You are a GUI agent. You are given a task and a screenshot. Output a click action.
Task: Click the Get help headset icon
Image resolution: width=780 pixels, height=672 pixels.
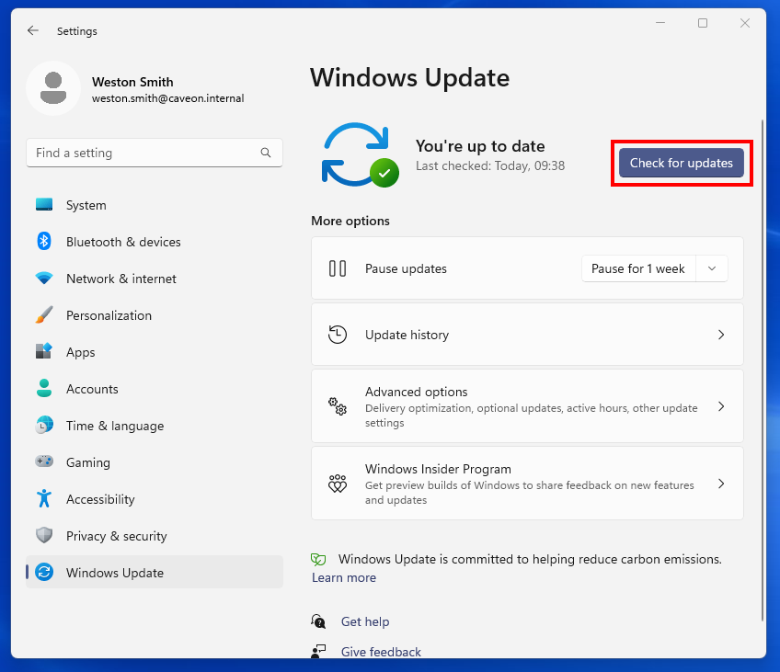318,621
